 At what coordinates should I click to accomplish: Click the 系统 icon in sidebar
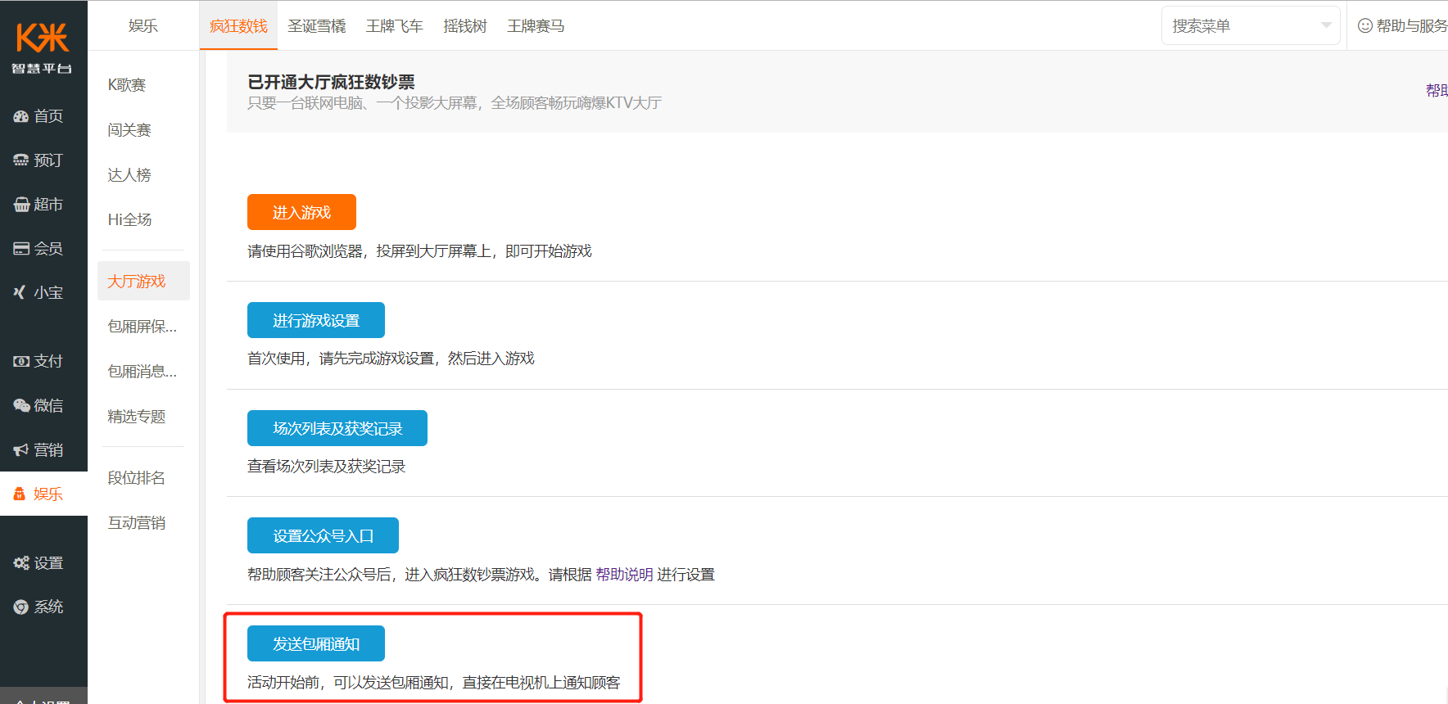tap(21, 607)
